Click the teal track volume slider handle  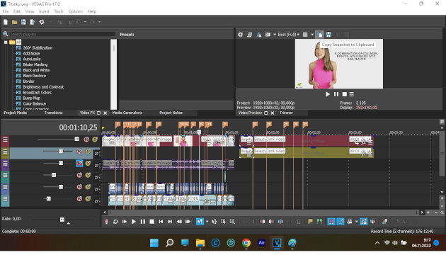tap(49, 198)
